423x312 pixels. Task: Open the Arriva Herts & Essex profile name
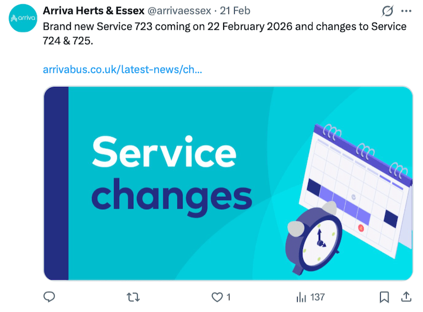coord(94,11)
